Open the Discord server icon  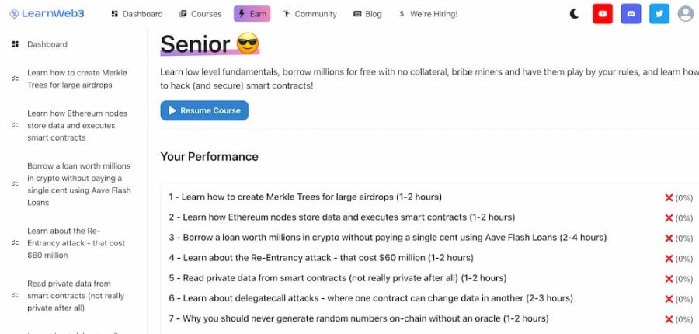[631, 13]
